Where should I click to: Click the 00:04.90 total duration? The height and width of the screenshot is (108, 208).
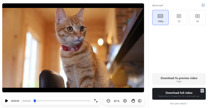tap(26, 101)
